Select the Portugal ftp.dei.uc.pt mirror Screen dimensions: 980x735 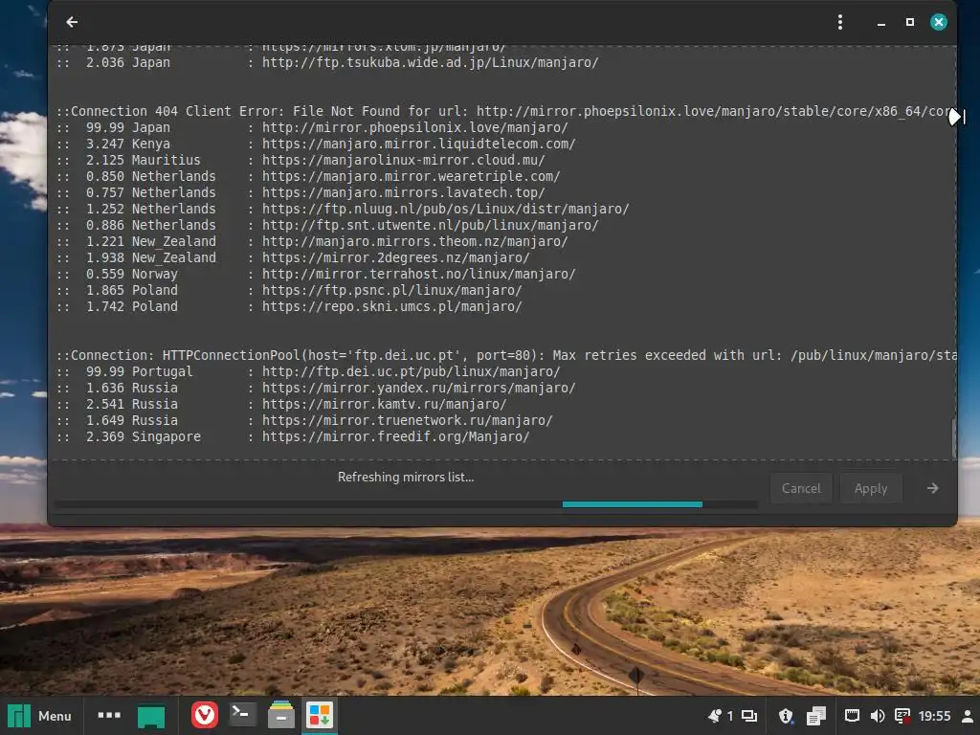[309, 371]
